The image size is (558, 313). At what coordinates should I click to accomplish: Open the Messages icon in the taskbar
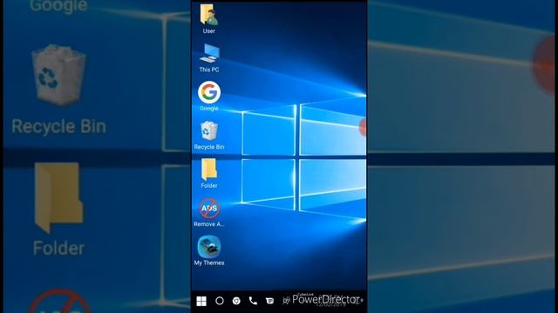pos(269,301)
